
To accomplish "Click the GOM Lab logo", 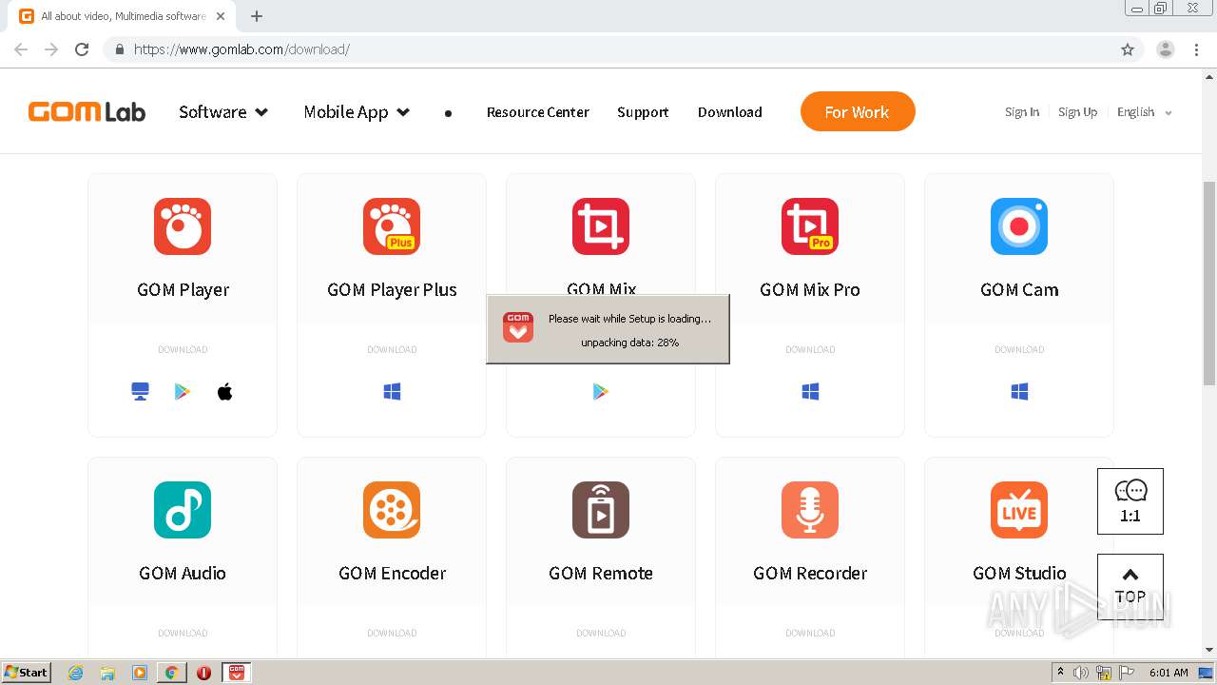I will (x=87, y=112).
